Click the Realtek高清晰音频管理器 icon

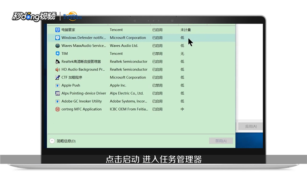click(x=57, y=62)
